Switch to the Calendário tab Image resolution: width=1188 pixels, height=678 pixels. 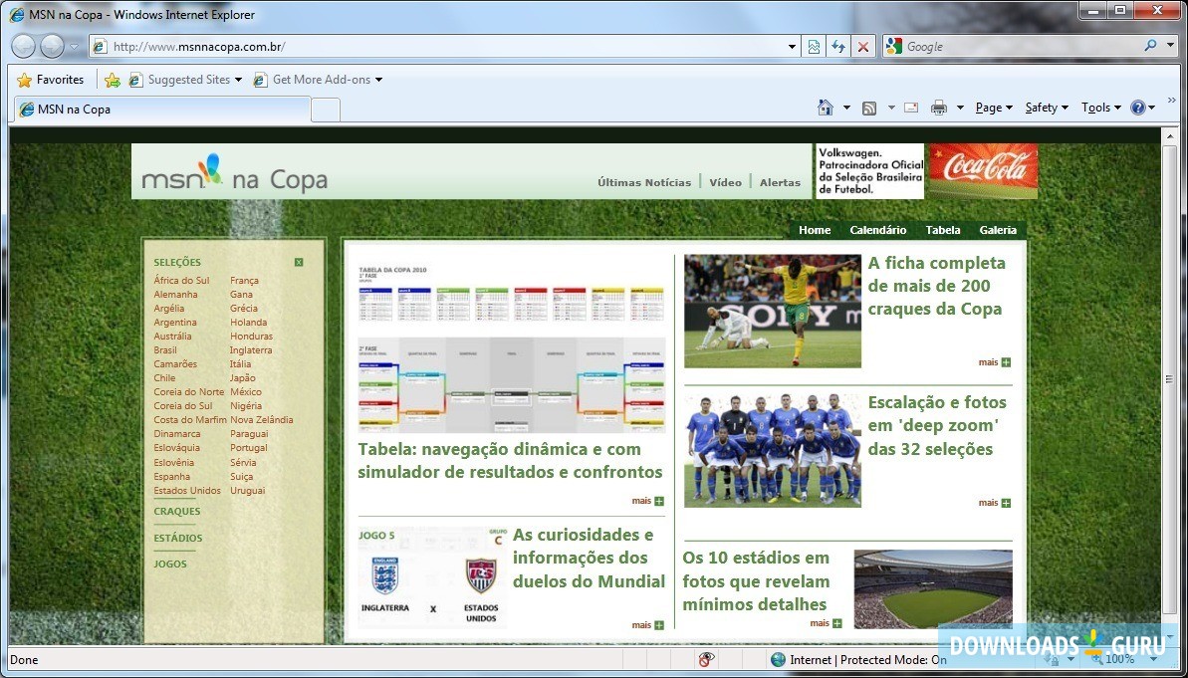[877, 230]
